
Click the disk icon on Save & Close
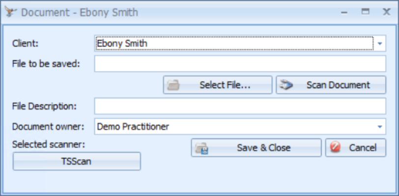[202, 148]
